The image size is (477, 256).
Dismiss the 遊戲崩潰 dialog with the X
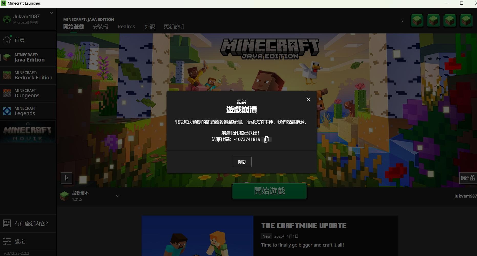[x=308, y=100]
